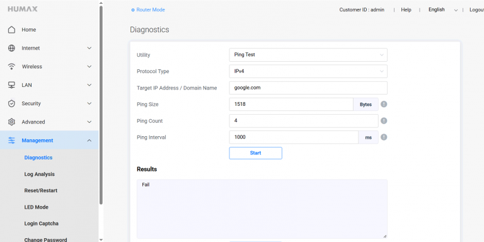Click the Start button
The image size is (484, 242).
point(256,153)
